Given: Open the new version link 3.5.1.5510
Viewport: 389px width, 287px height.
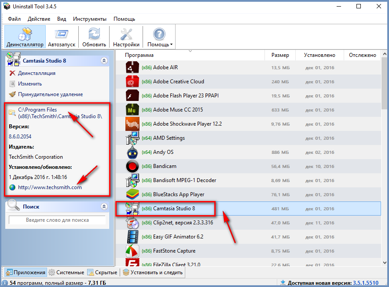Looking at the screenshot, I should coord(366,283).
